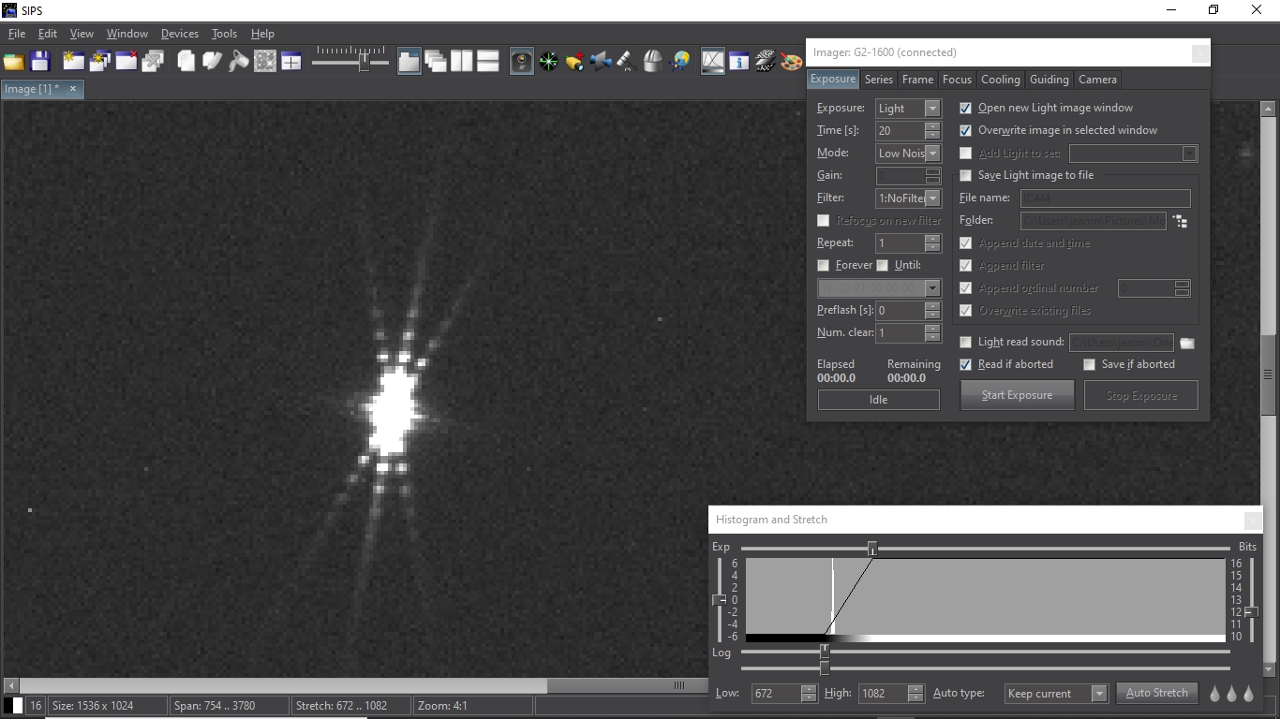Screen dimensions: 1280x719
Task: Switch to the Guiding tab
Action: [x=1049, y=80]
